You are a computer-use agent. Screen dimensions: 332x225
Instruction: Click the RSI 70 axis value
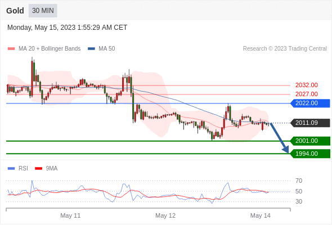(x=299, y=181)
